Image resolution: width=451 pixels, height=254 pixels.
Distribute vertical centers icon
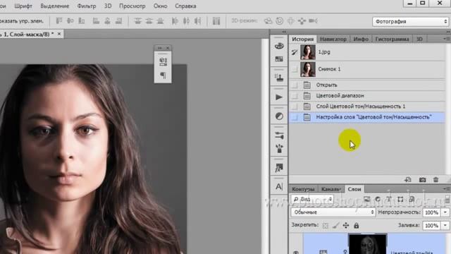click(149, 20)
